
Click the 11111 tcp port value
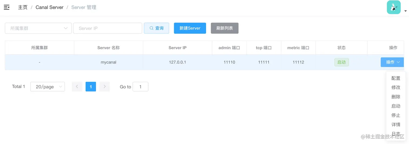click(x=264, y=62)
